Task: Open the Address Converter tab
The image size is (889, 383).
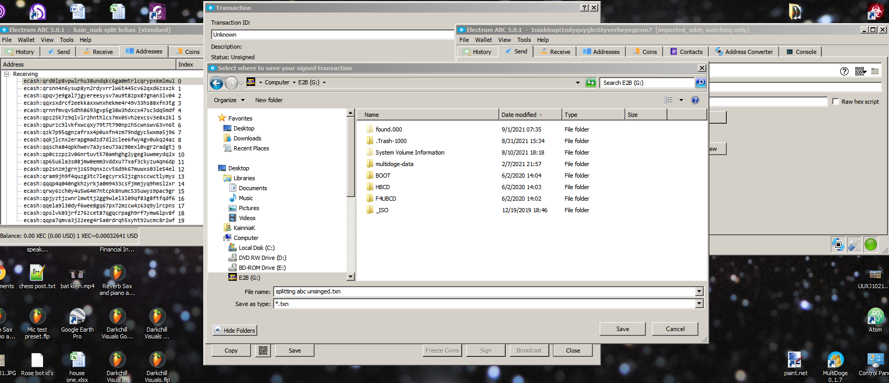Action: (744, 52)
